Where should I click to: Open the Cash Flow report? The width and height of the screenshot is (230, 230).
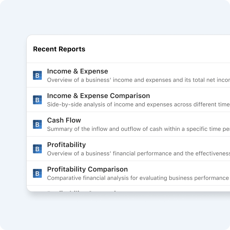[x=64, y=120]
